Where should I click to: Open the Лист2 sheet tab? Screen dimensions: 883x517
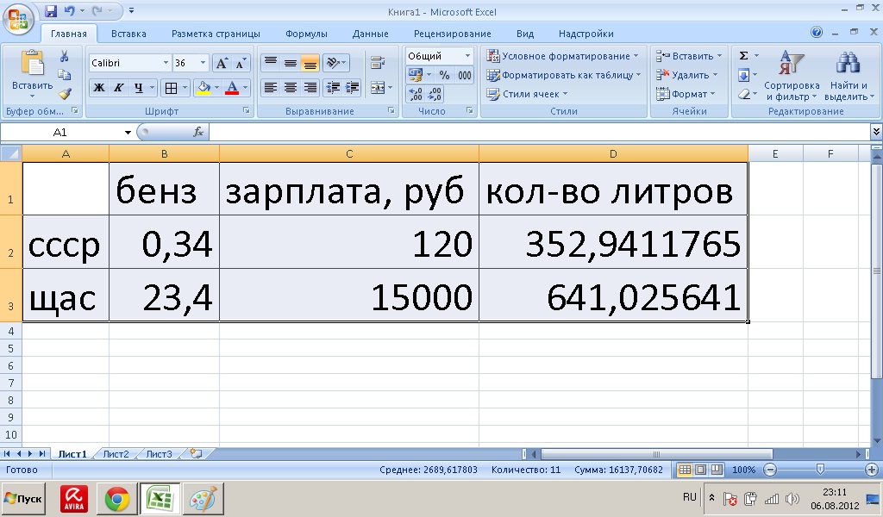coord(116,454)
